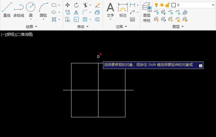Expand the 文字 (Text) options arrow
Viewport: 216px width, 137px height.
coord(110,19)
